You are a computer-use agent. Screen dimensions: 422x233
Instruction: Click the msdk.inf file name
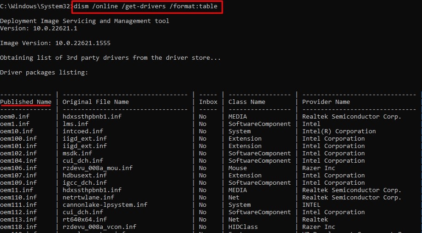(77, 153)
